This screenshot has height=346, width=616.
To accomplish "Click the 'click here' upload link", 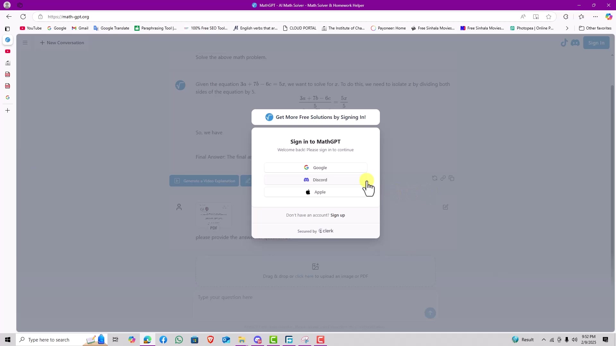I will click(304, 276).
